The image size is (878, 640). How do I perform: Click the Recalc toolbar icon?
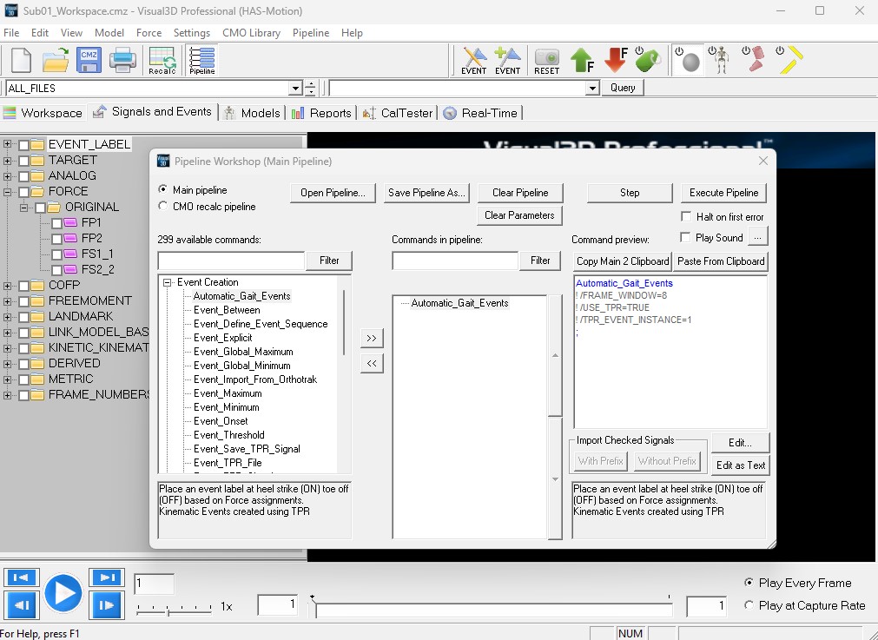click(x=162, y=61)
